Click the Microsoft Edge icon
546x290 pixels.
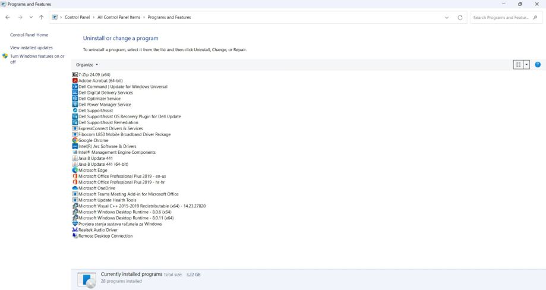[x=75, y=170]
